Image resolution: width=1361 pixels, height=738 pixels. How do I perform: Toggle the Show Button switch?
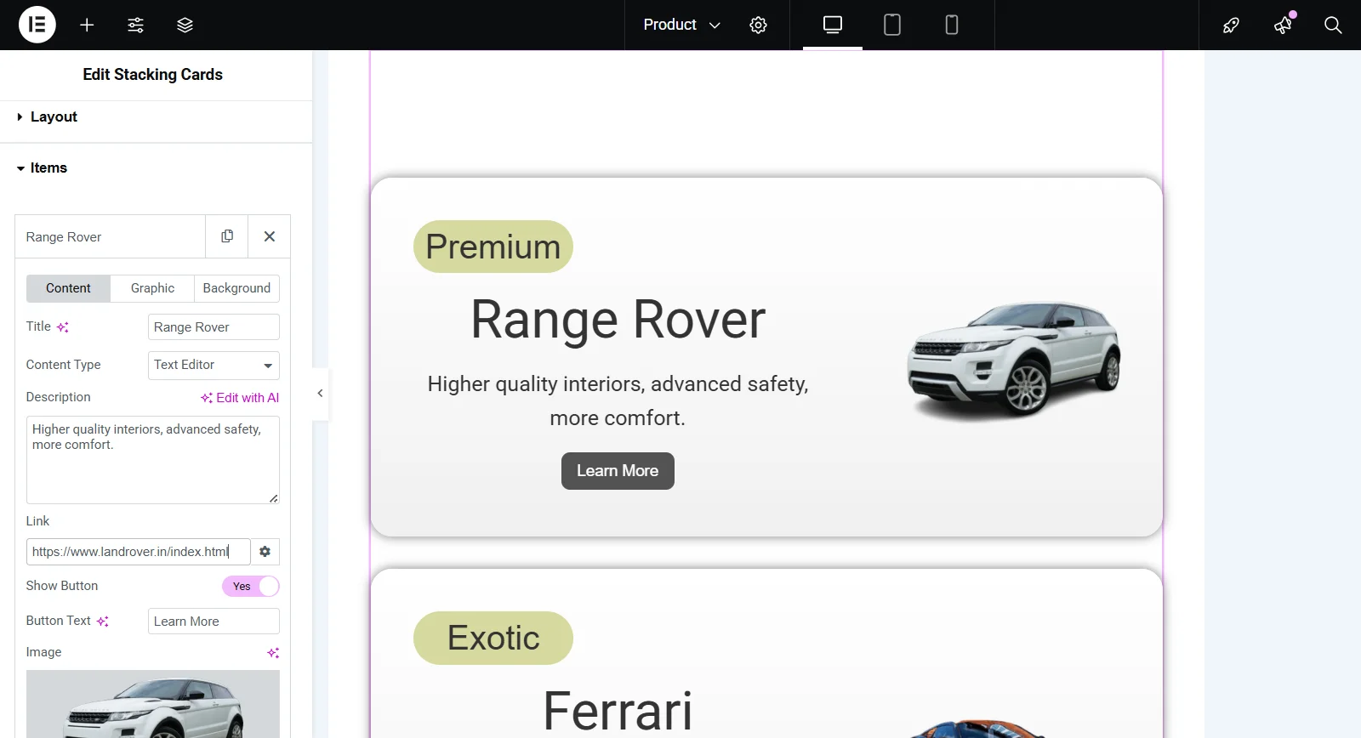coord(251,586)
